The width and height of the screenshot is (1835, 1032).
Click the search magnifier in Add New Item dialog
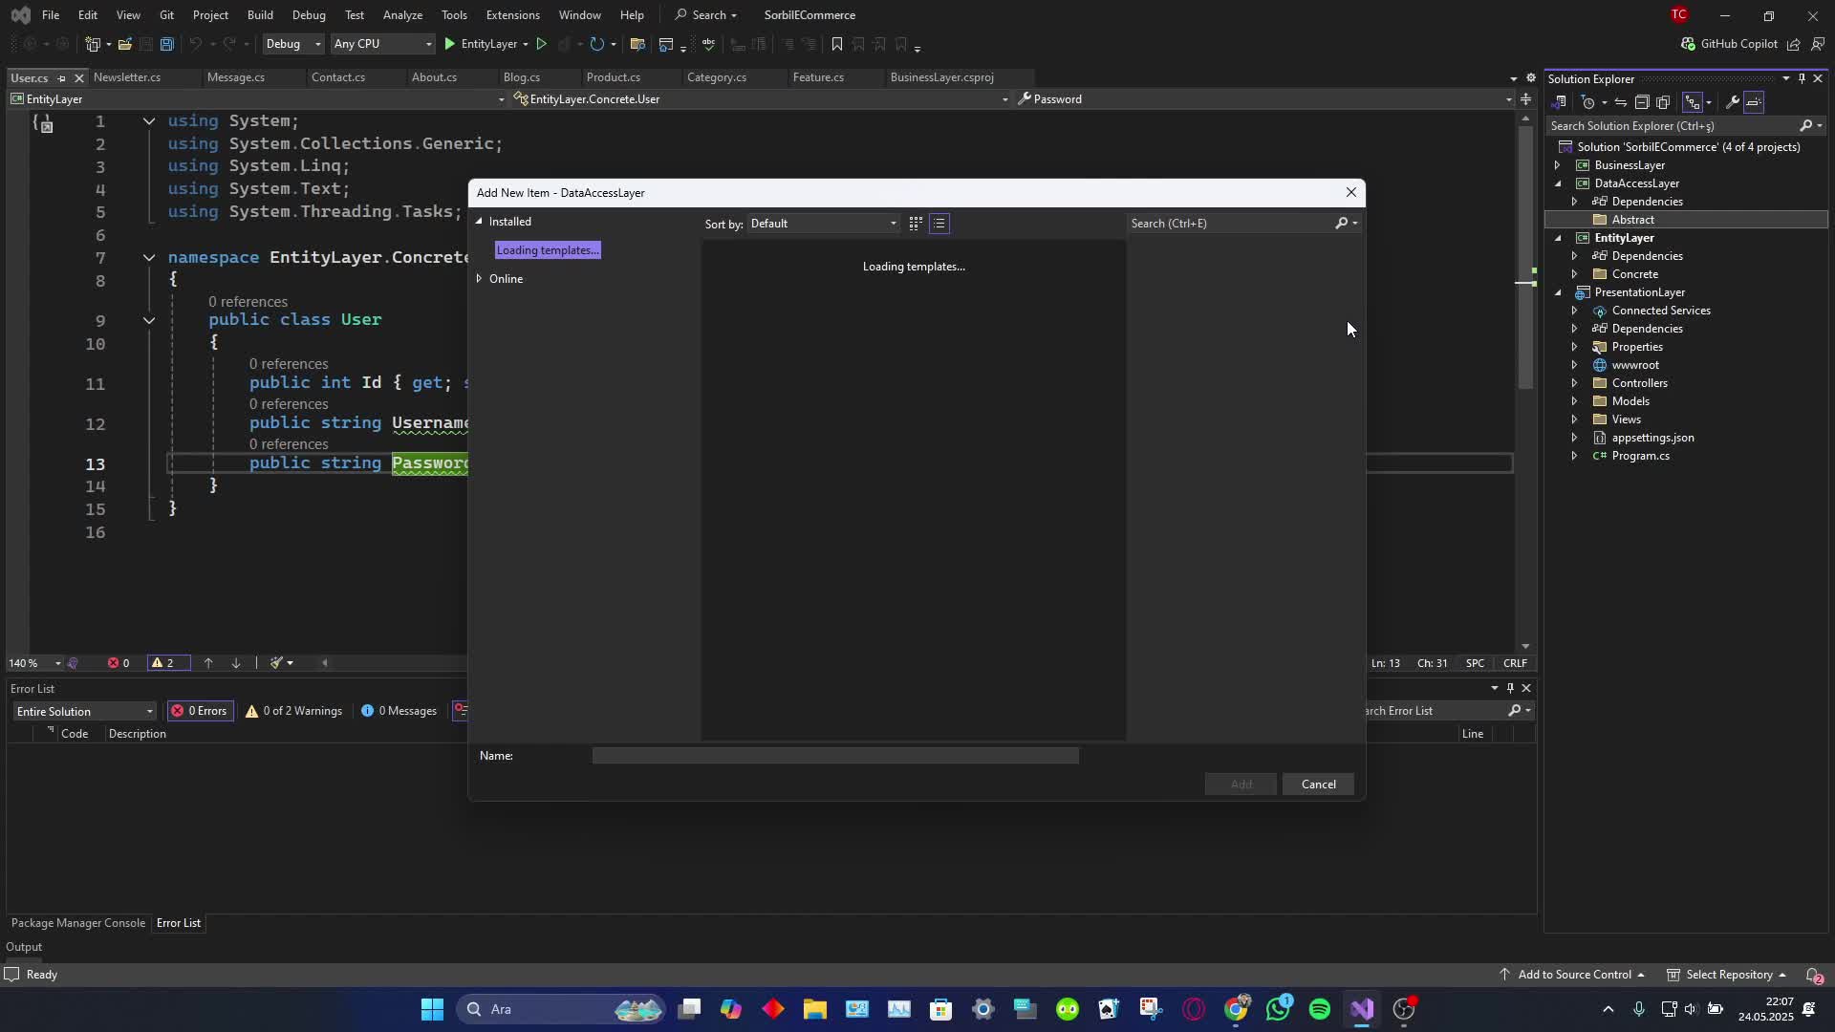pyautogui.click(x=1341, y=224)
